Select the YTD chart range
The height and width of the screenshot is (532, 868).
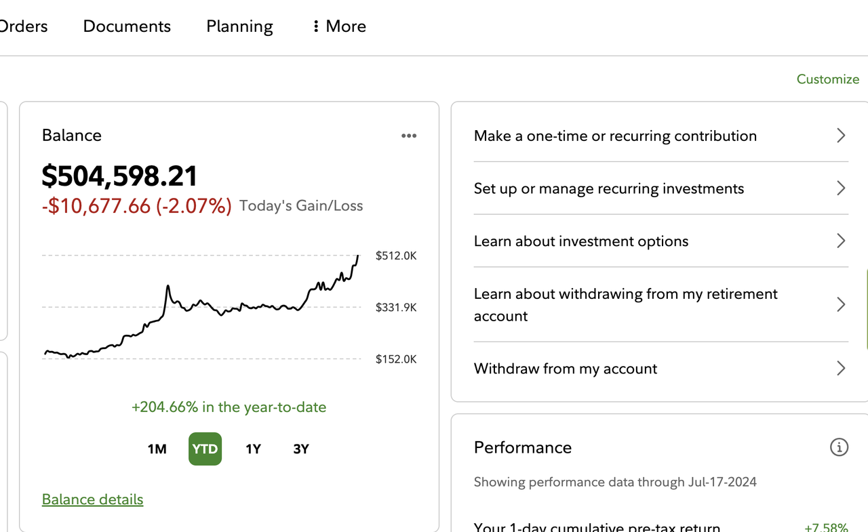click(205, 449)
